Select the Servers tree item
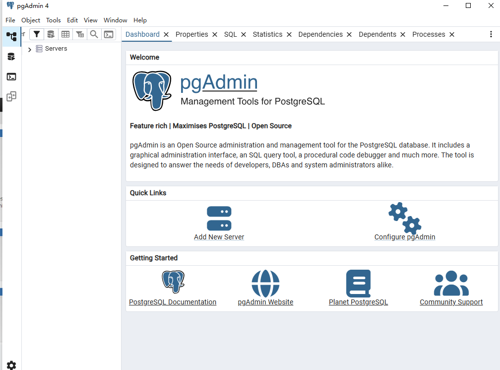 click(56, 49)
